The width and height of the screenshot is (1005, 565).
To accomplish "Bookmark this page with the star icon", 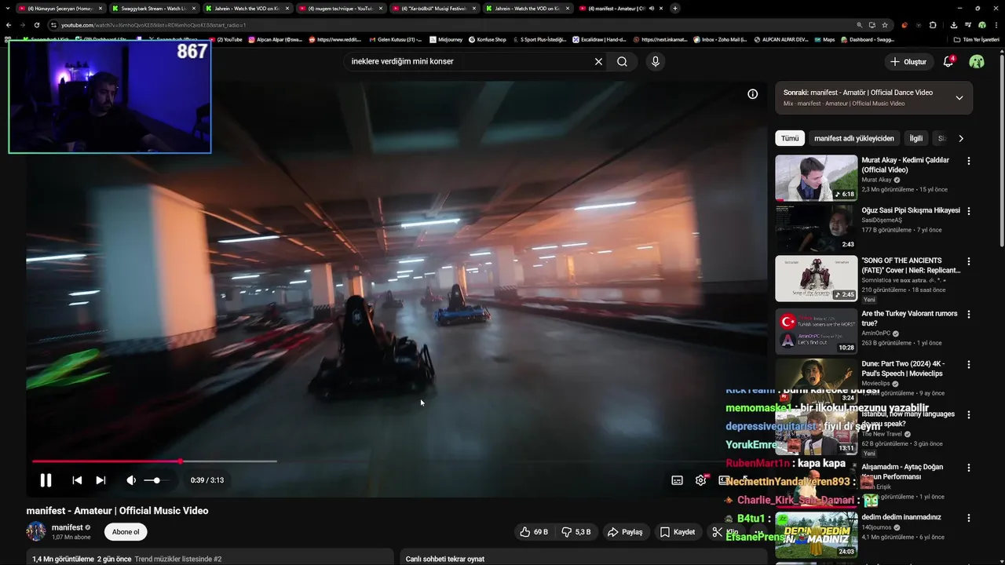I will tap(885, 25).
